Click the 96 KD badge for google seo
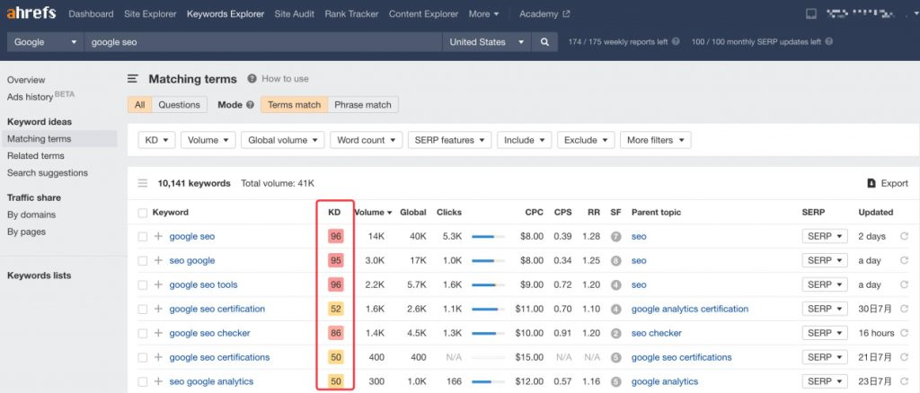 (x=336, y=237)
